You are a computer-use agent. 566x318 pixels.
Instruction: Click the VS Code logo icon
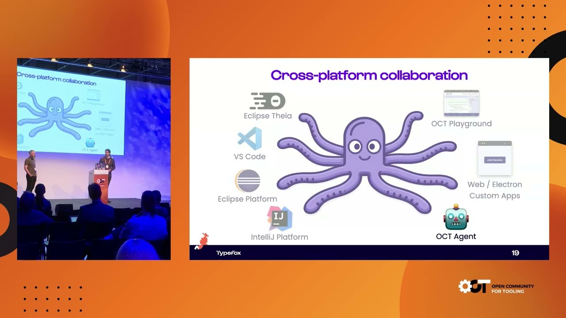(250, 139)
